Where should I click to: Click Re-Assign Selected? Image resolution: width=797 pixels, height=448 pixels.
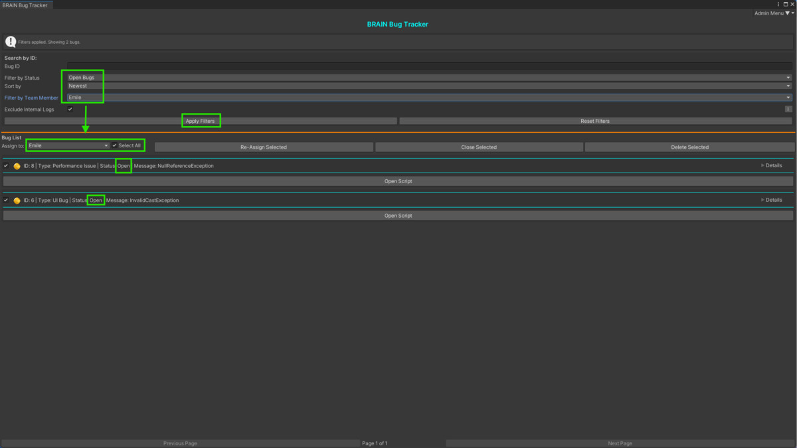click(x=264, y=147)
